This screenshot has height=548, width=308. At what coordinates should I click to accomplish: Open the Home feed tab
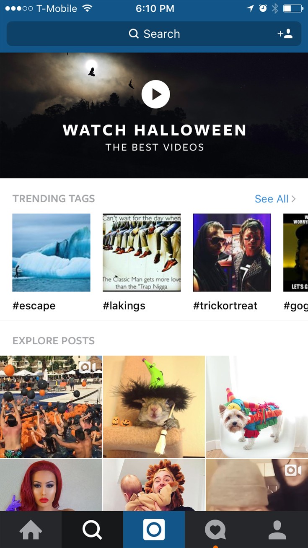click(31, 530)
